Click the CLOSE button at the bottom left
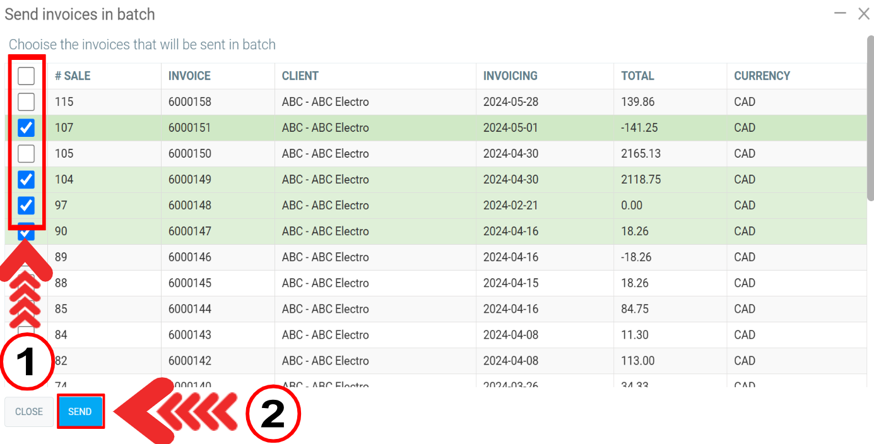The width and height of the screenshot is (874, 444). pyautogui.click(x=29, y=412)
